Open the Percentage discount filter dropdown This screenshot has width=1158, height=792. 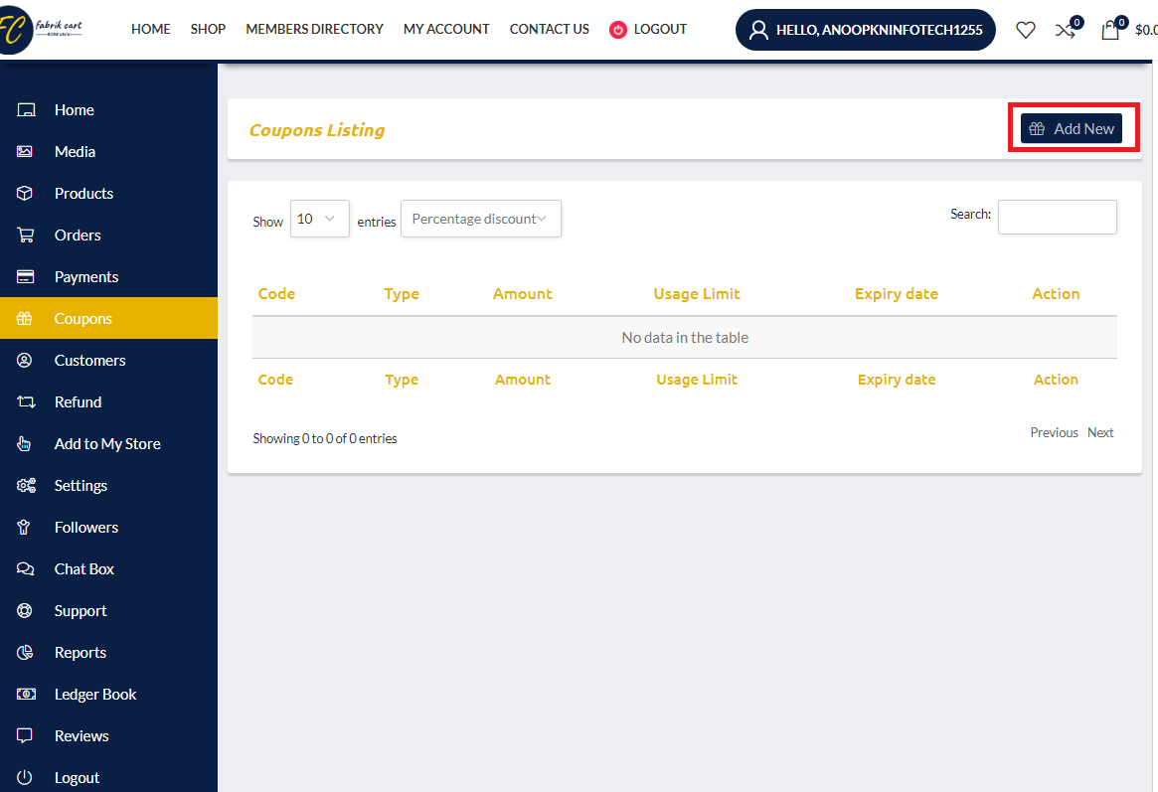click(x=481, y=219)
